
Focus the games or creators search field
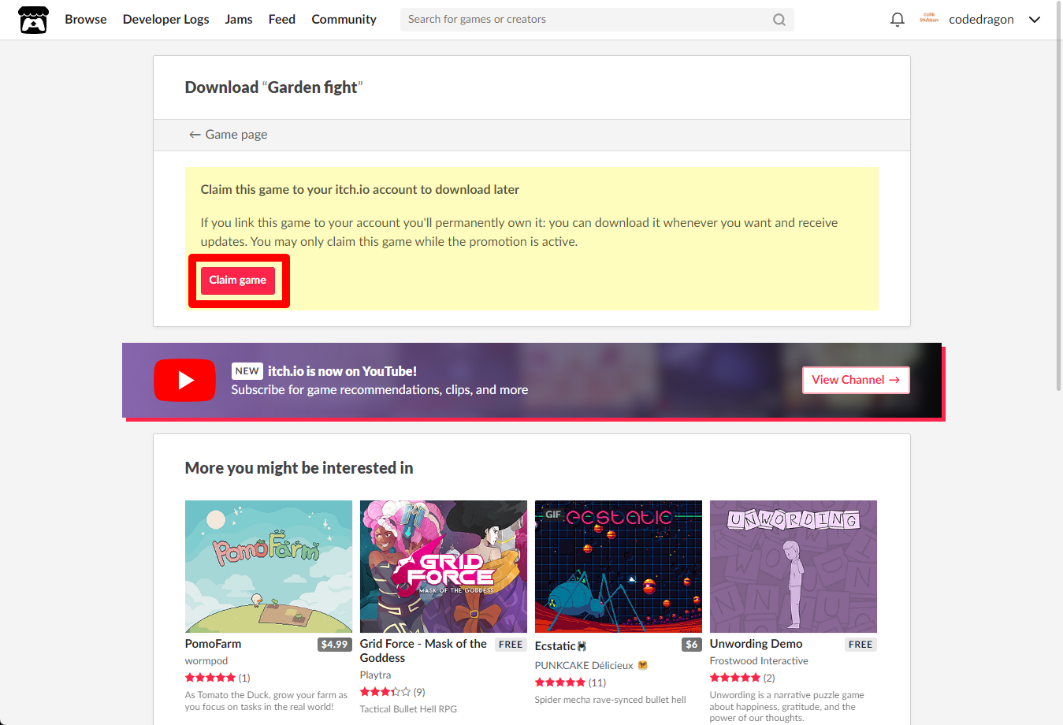(597, 20)
